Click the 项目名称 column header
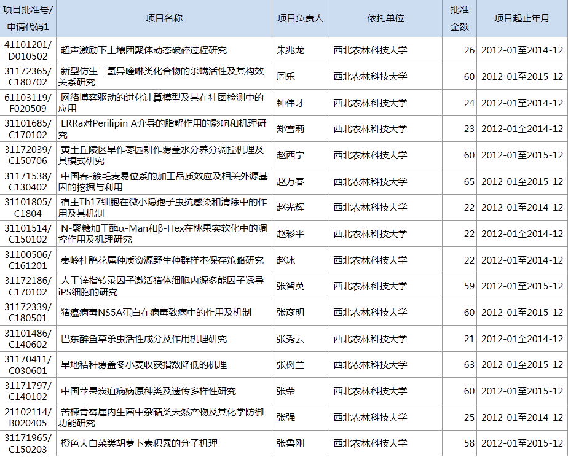The width and height of the screenshot is (568, 457). [164, 18]
